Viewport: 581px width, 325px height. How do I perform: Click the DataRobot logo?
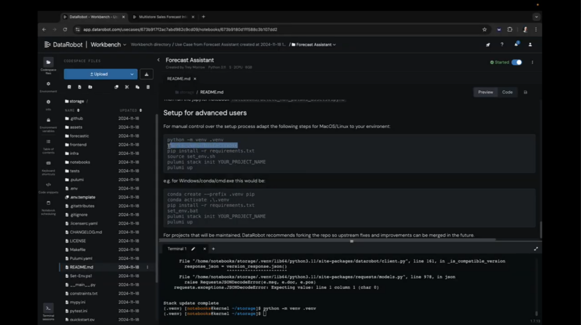[x=64, y=44]
